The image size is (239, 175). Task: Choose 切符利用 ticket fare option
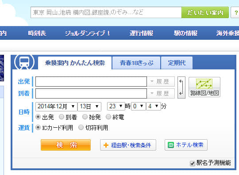click(x=81, y=127)
